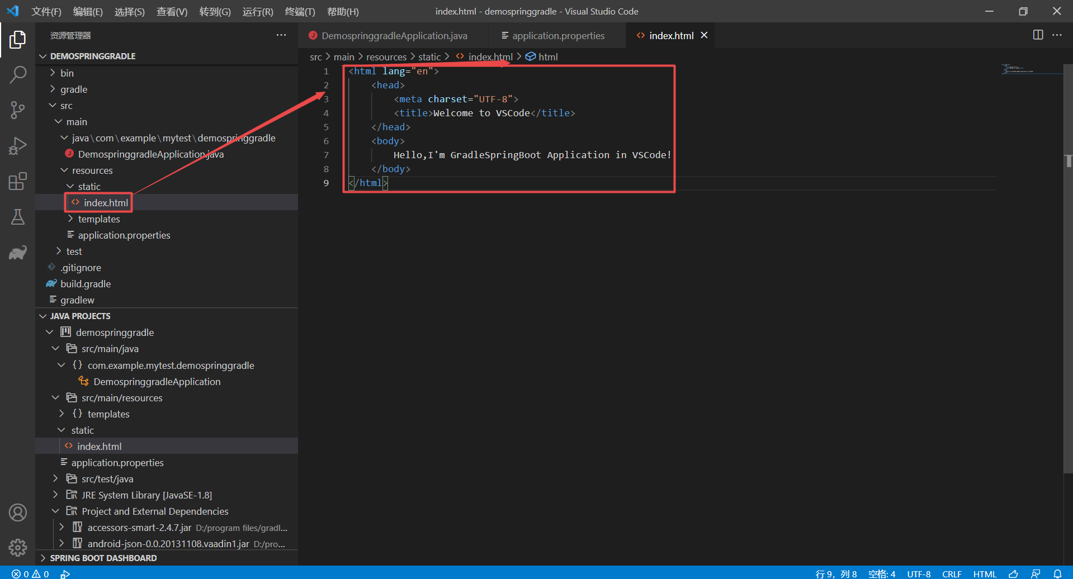Click the editor vertical scrollbar

[x=1068, y=268]
